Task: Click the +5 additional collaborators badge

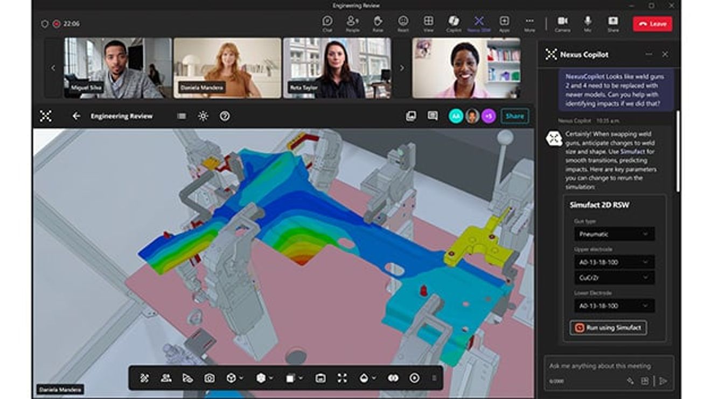Action: tap(489, 116)
